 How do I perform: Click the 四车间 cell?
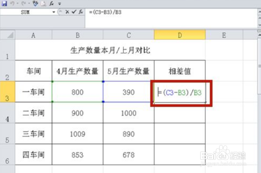34,155
